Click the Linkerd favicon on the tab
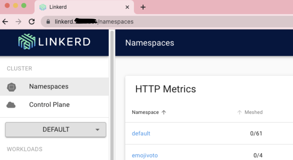Image resolution: width=293 pixels, height=160 pixels. coord(43,7)
